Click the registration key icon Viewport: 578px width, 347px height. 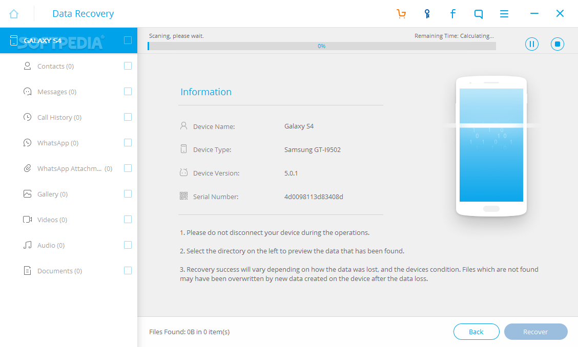tap(427, 14)
